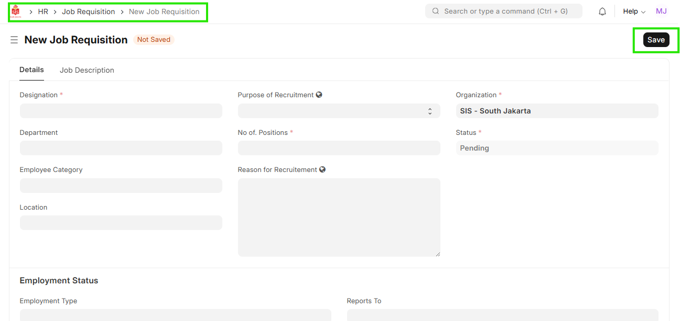
Task: Go to HR in the breadcrumb
Action: (43, 12)
